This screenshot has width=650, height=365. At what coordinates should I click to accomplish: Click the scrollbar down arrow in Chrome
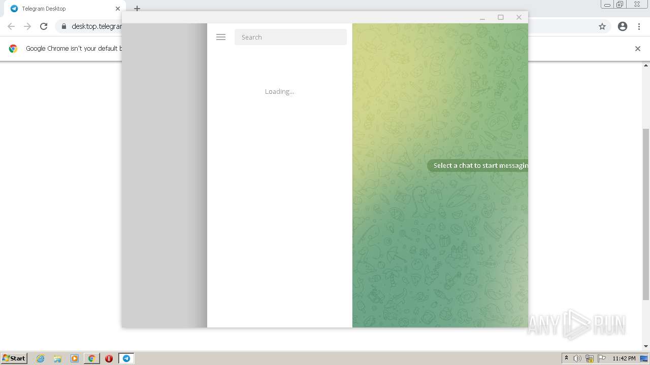click(x=646, y=346)
